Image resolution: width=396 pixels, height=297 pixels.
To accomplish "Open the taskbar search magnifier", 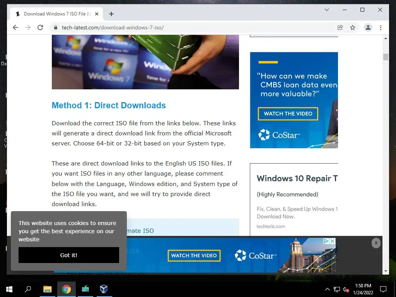I will coord(28,289).
